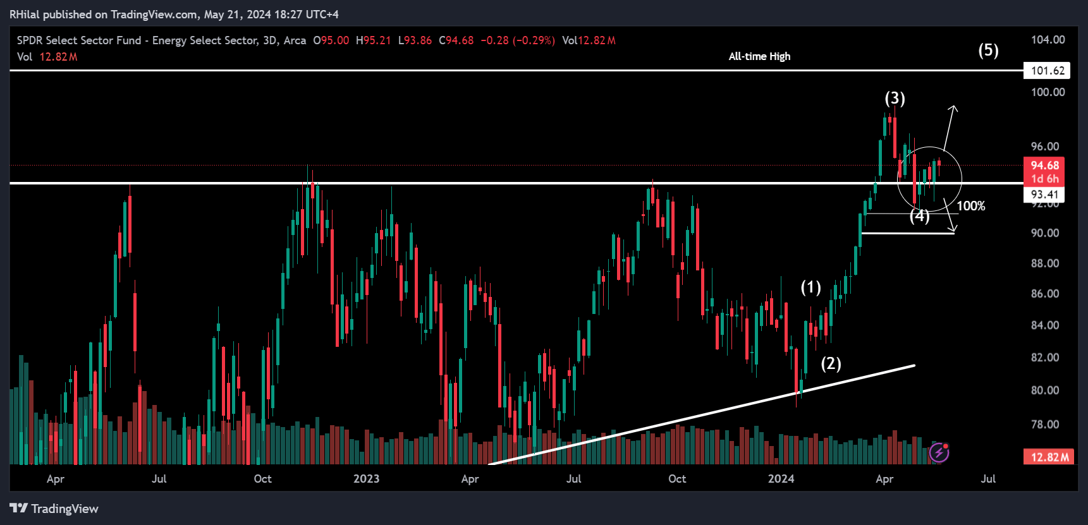Click the 100% measurement label
Image resolution: width=1088 pixels, height=525 pixels.
click(x=970, y=206)
